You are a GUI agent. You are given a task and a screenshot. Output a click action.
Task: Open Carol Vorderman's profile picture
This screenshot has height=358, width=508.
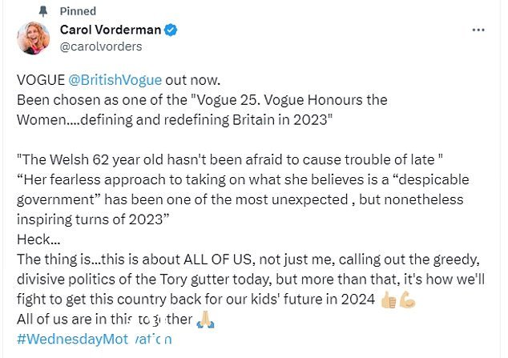[x=34, y=38]
